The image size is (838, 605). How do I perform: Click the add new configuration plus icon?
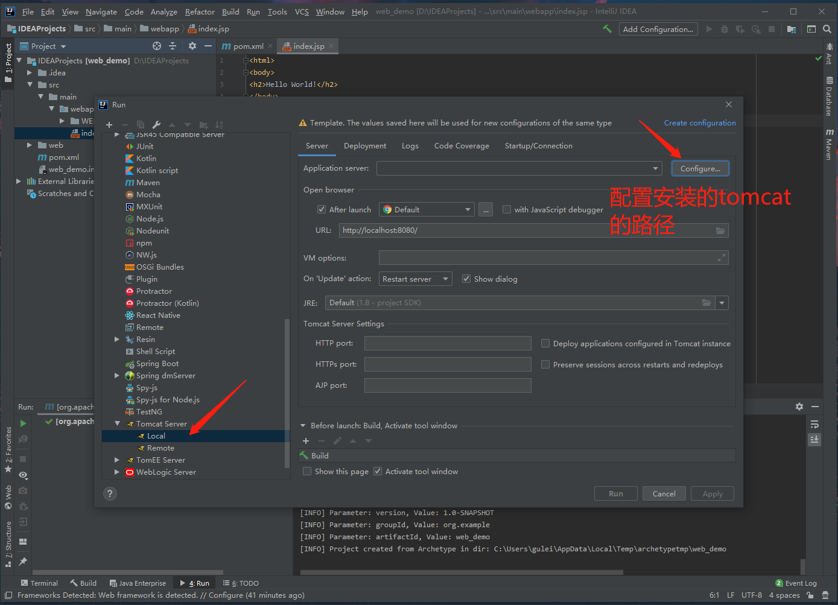point(109,125)
